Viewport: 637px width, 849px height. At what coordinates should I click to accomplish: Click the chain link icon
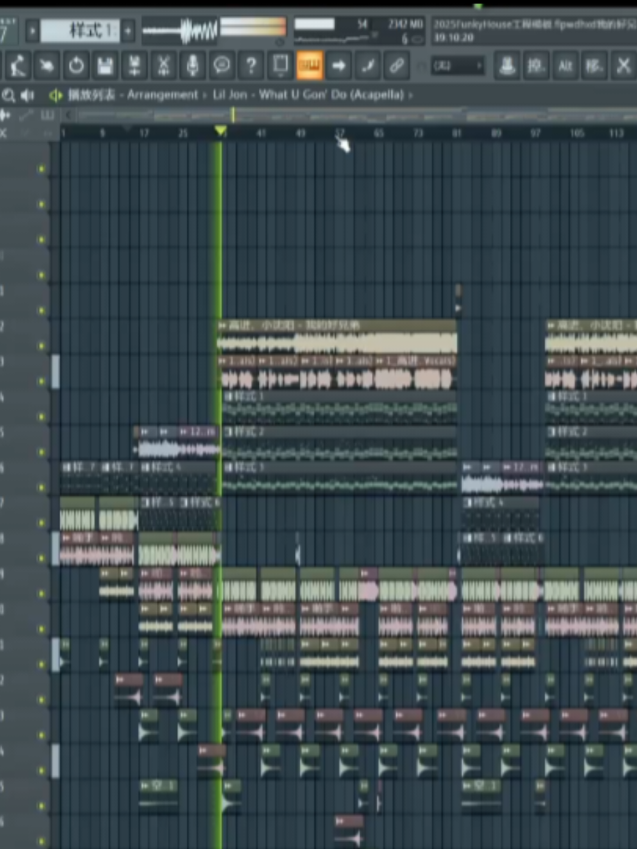click(397, 66)
